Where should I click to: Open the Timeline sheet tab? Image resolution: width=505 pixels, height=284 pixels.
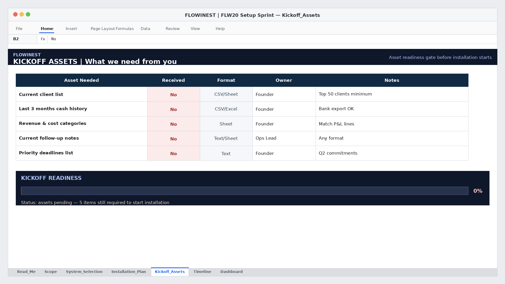(202, 272)
